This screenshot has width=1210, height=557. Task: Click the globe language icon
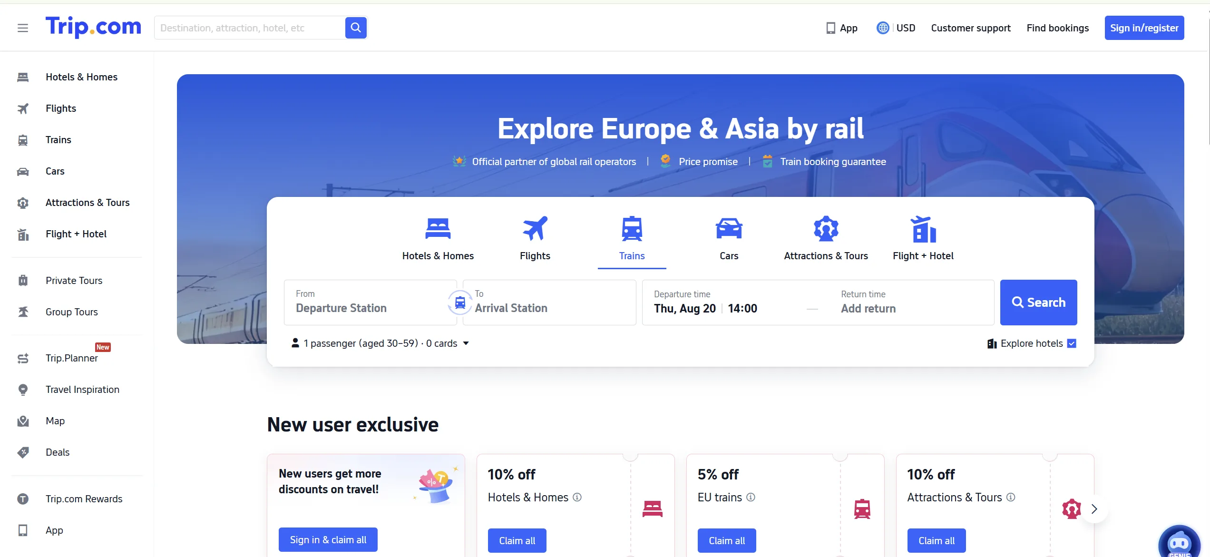pyautogui.click(x=883, y=28)
